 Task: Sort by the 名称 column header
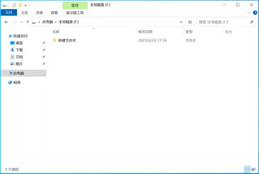click(56, 32)
